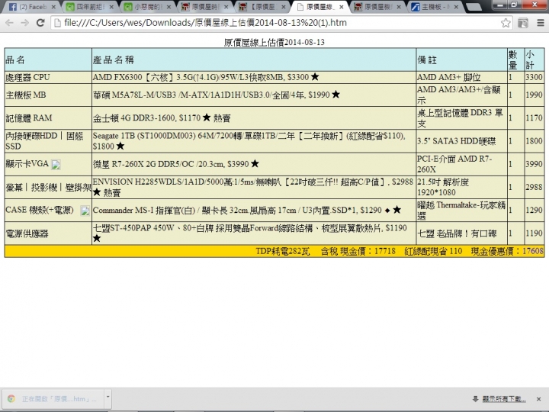Screen dimensions: 549x412
Task: Click the address bar URL field
Action: coord(281,23)
